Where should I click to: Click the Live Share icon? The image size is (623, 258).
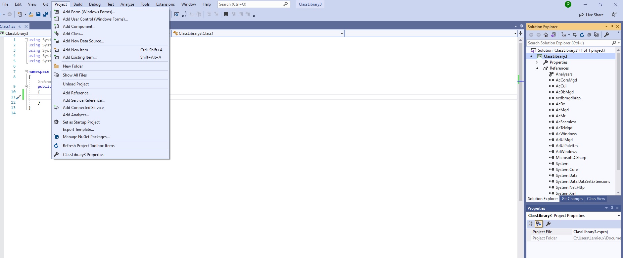click(x=582, y=15)
